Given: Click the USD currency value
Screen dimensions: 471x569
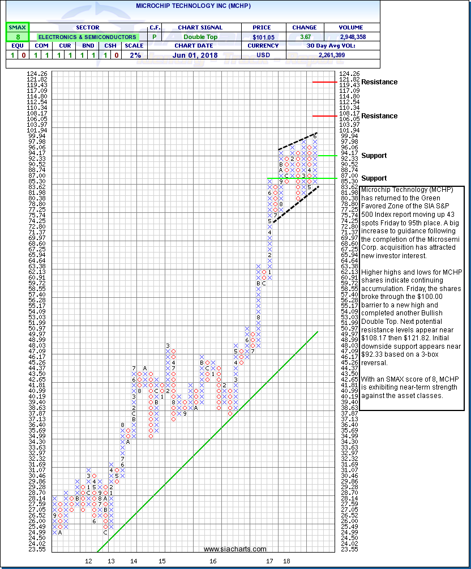Looking at the screenshot, I should click(x=262, y=55).
